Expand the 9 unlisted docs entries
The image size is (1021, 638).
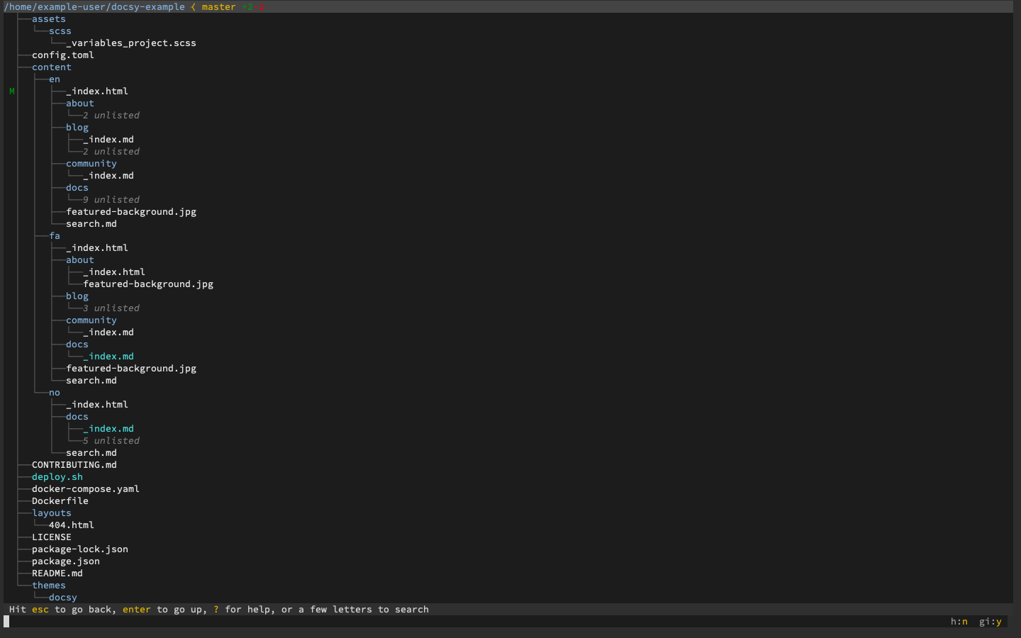111,200
